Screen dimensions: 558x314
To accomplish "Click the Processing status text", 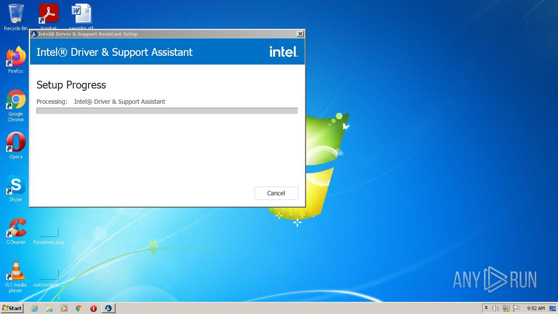I will pos(101,102).
